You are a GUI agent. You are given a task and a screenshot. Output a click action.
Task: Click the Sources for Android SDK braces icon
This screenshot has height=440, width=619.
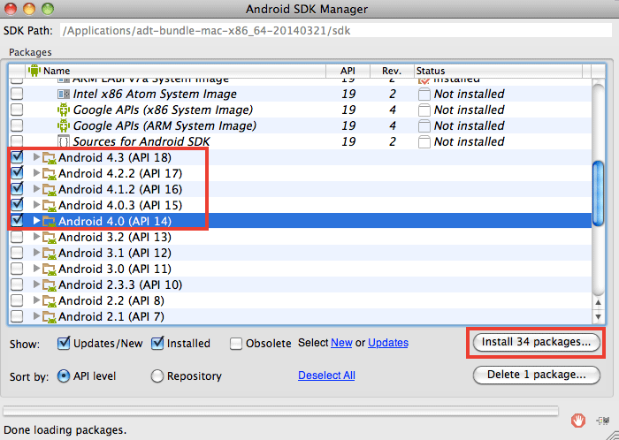(x=63, y=141)
